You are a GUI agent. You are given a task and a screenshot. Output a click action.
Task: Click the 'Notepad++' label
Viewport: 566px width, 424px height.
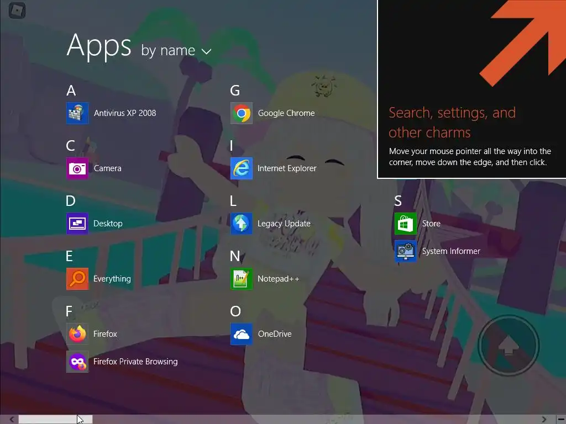tap(279, 279)
